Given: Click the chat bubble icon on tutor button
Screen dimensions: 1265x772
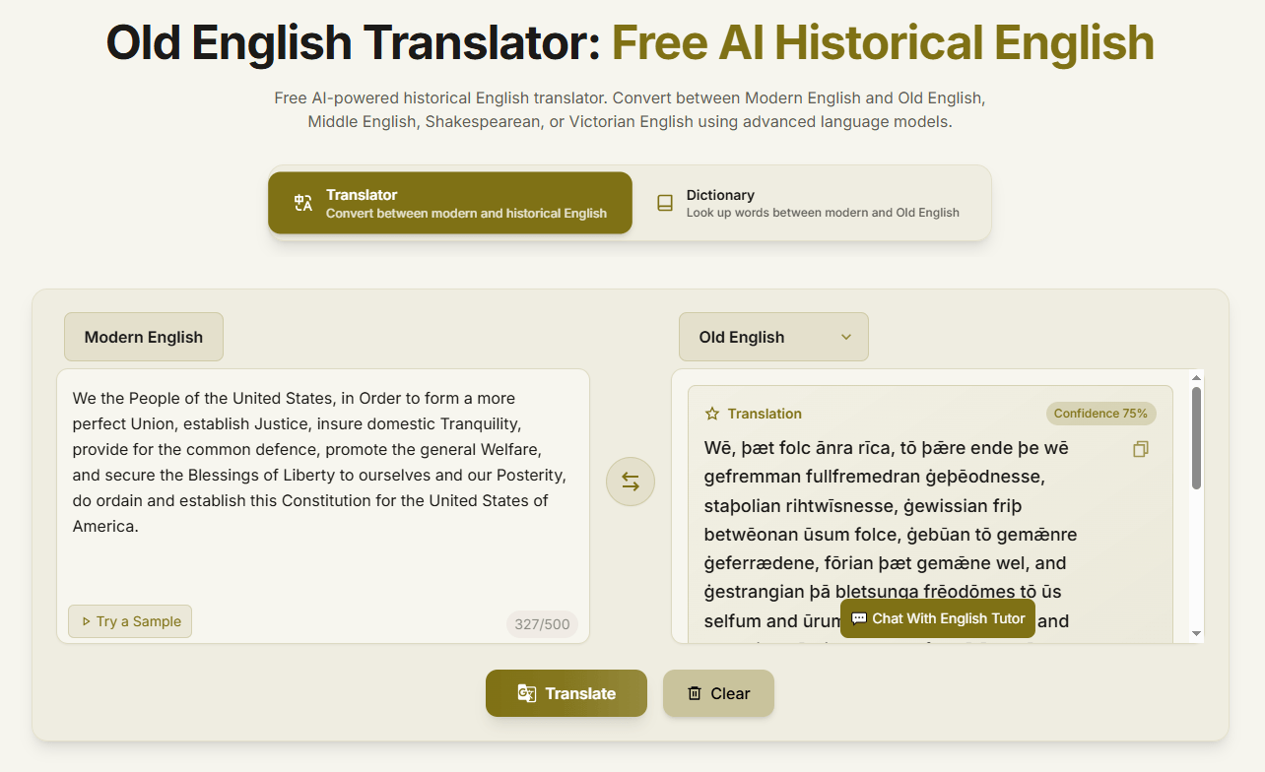Looking at the screenshot, I should (x=859, y=618).
